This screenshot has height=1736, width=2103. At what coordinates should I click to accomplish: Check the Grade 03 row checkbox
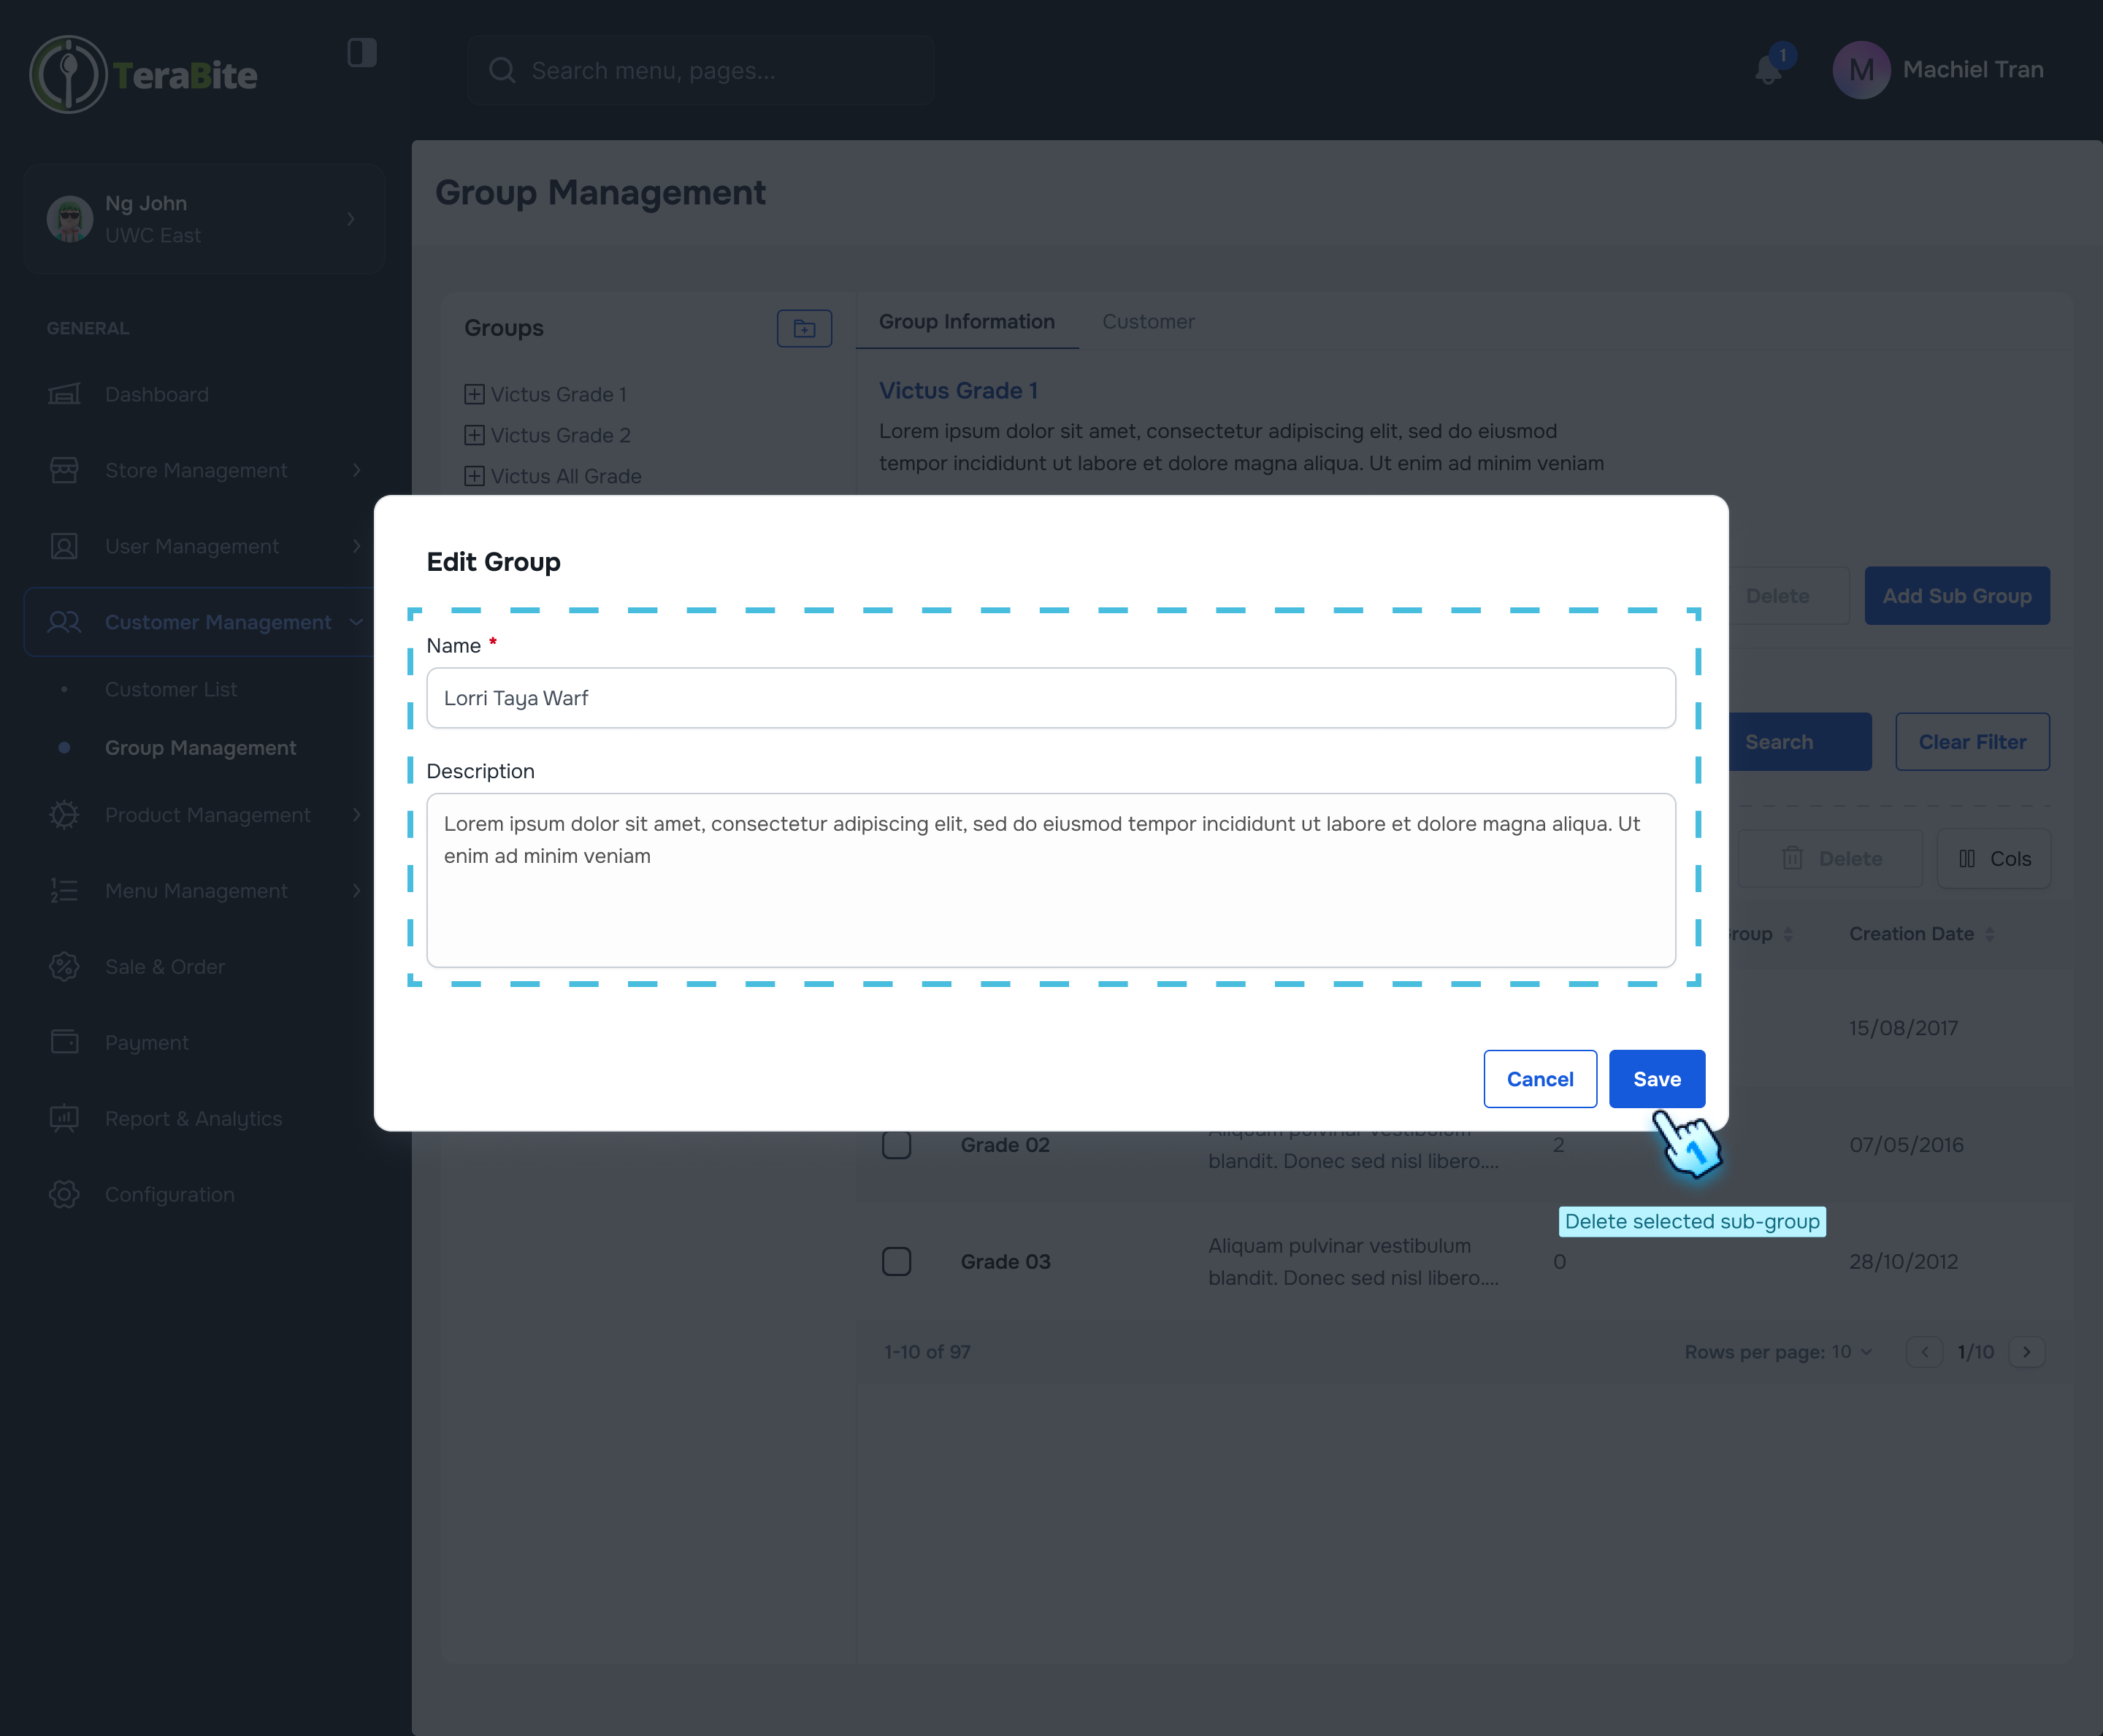896,1261
